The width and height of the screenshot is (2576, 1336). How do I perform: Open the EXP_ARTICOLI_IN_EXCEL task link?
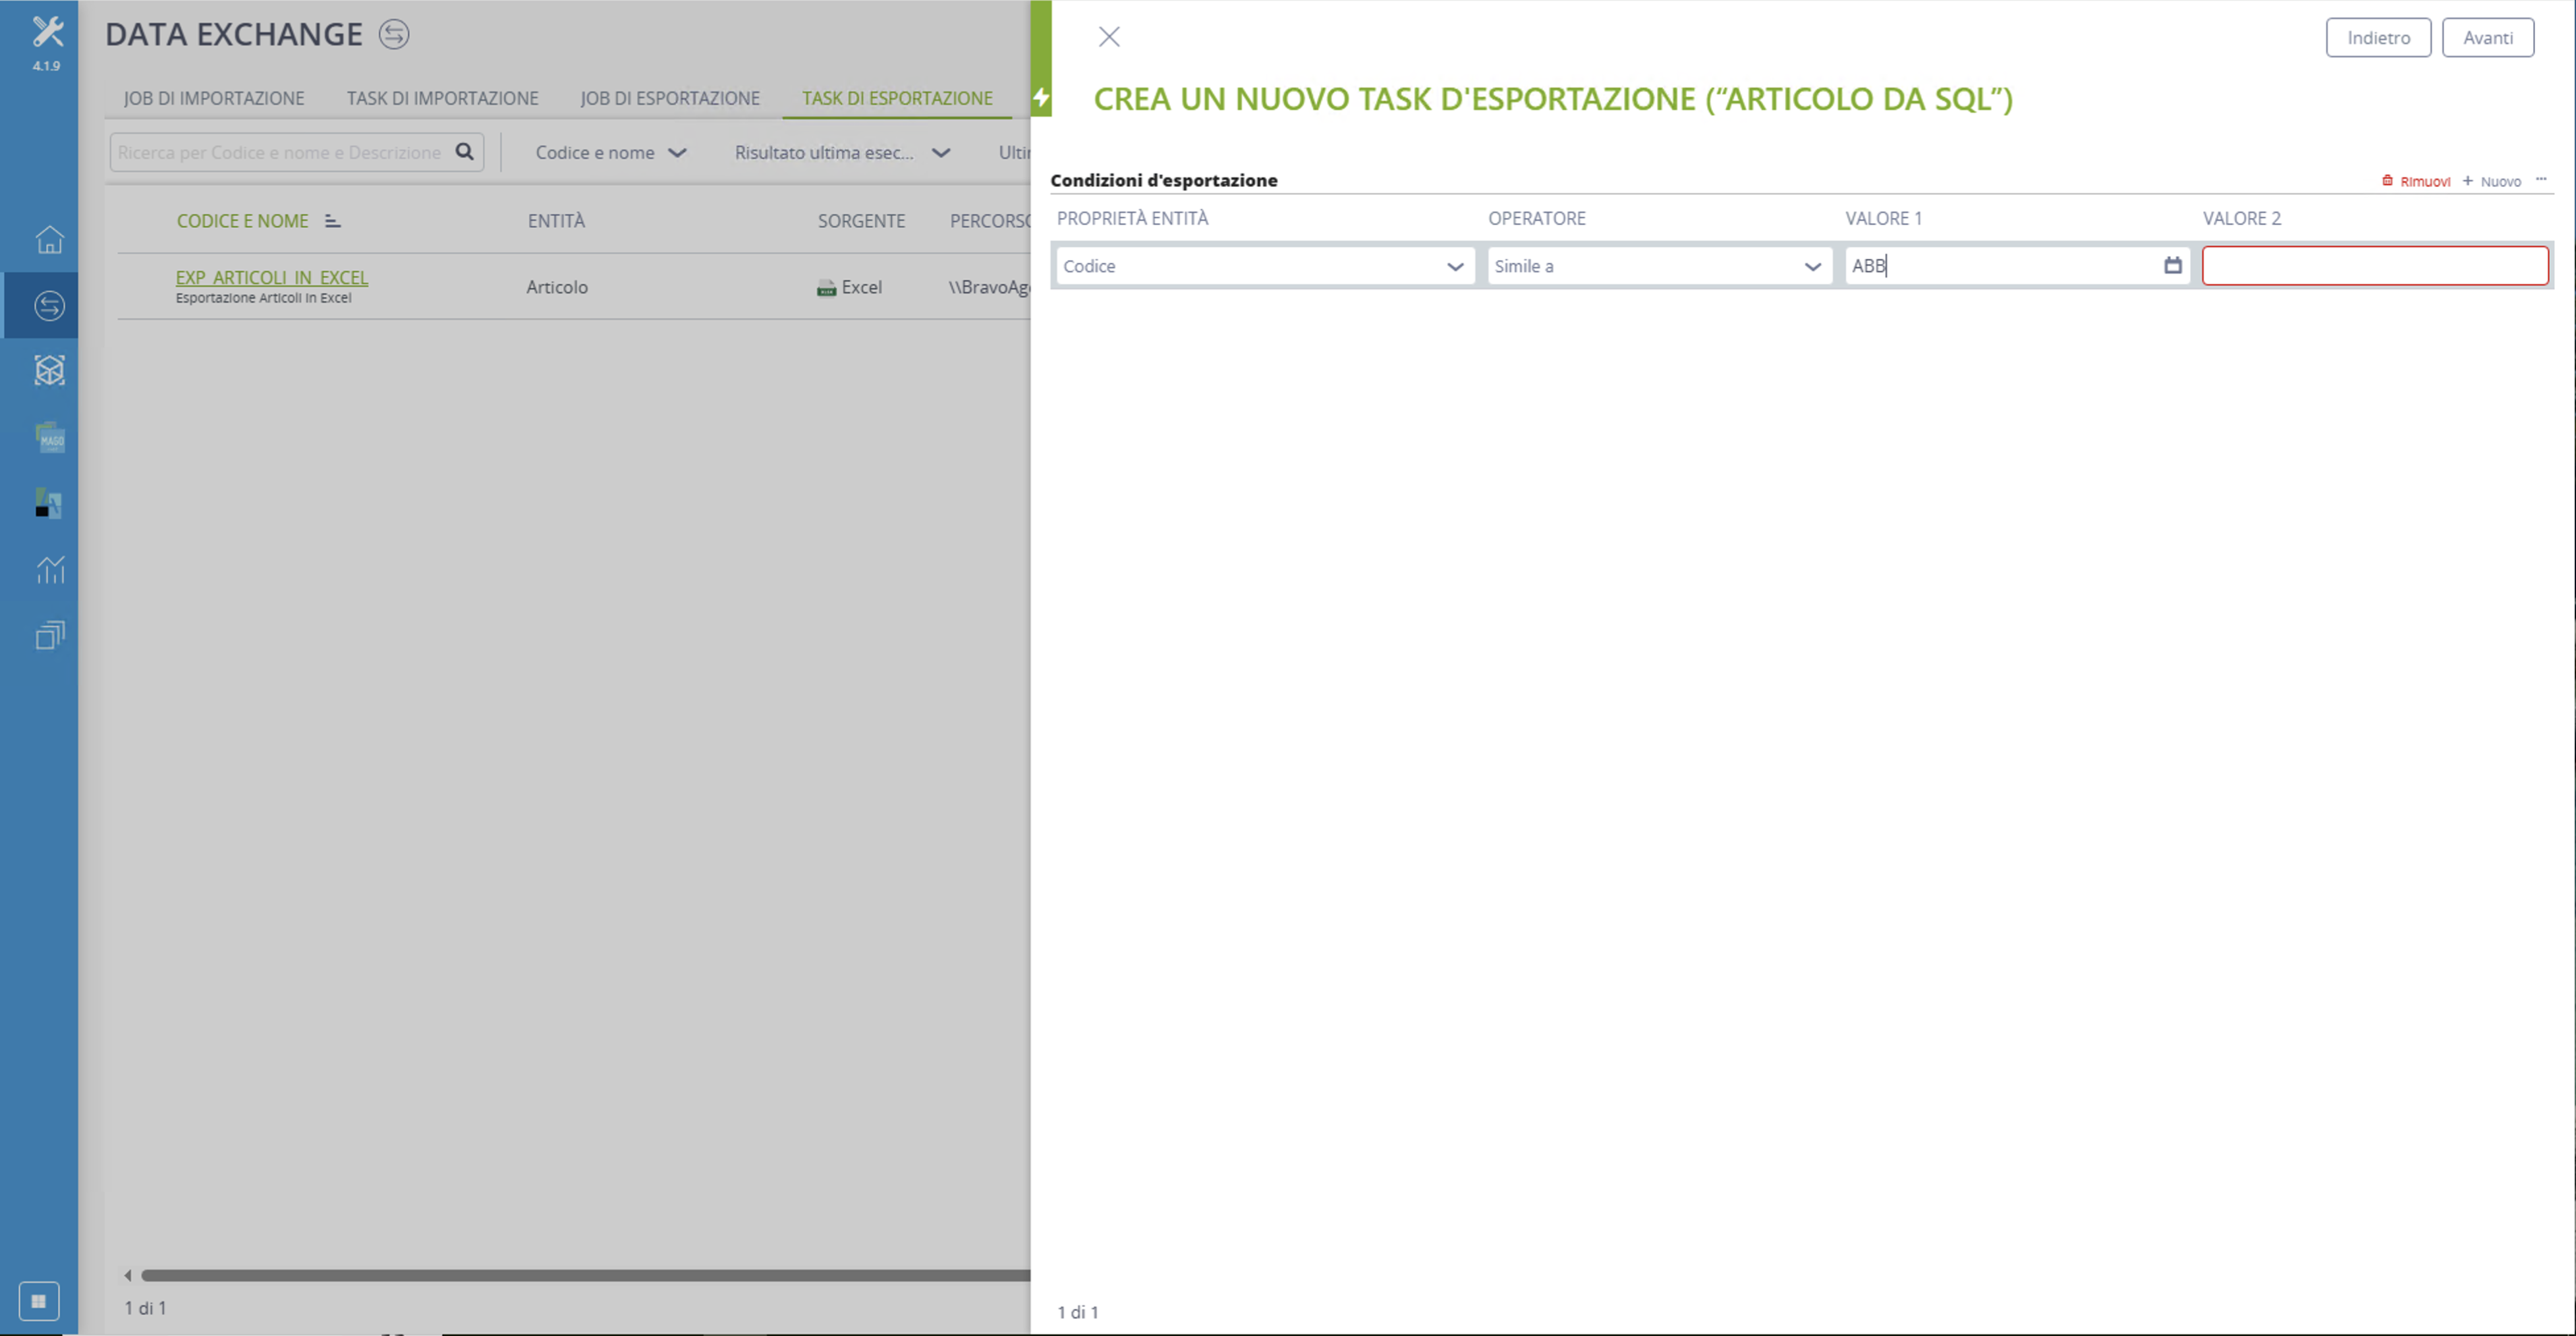point(272,277)
